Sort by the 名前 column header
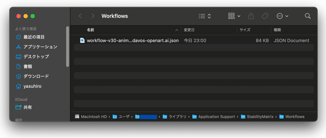 point(90,30)
